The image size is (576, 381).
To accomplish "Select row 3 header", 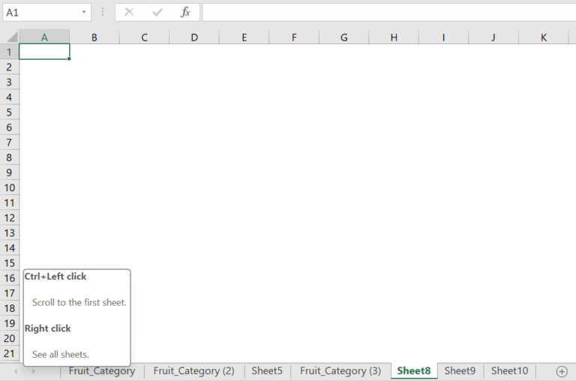I will (10, 82).
